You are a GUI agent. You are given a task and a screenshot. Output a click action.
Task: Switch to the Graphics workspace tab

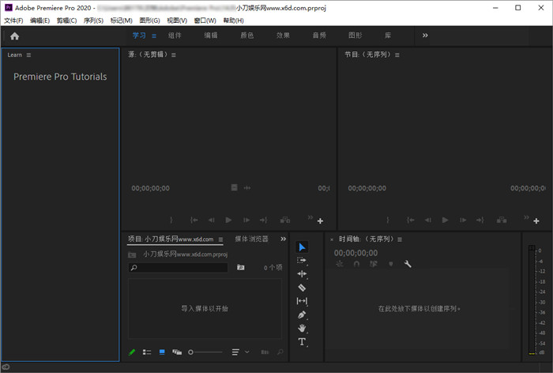(x=355, y=36)
